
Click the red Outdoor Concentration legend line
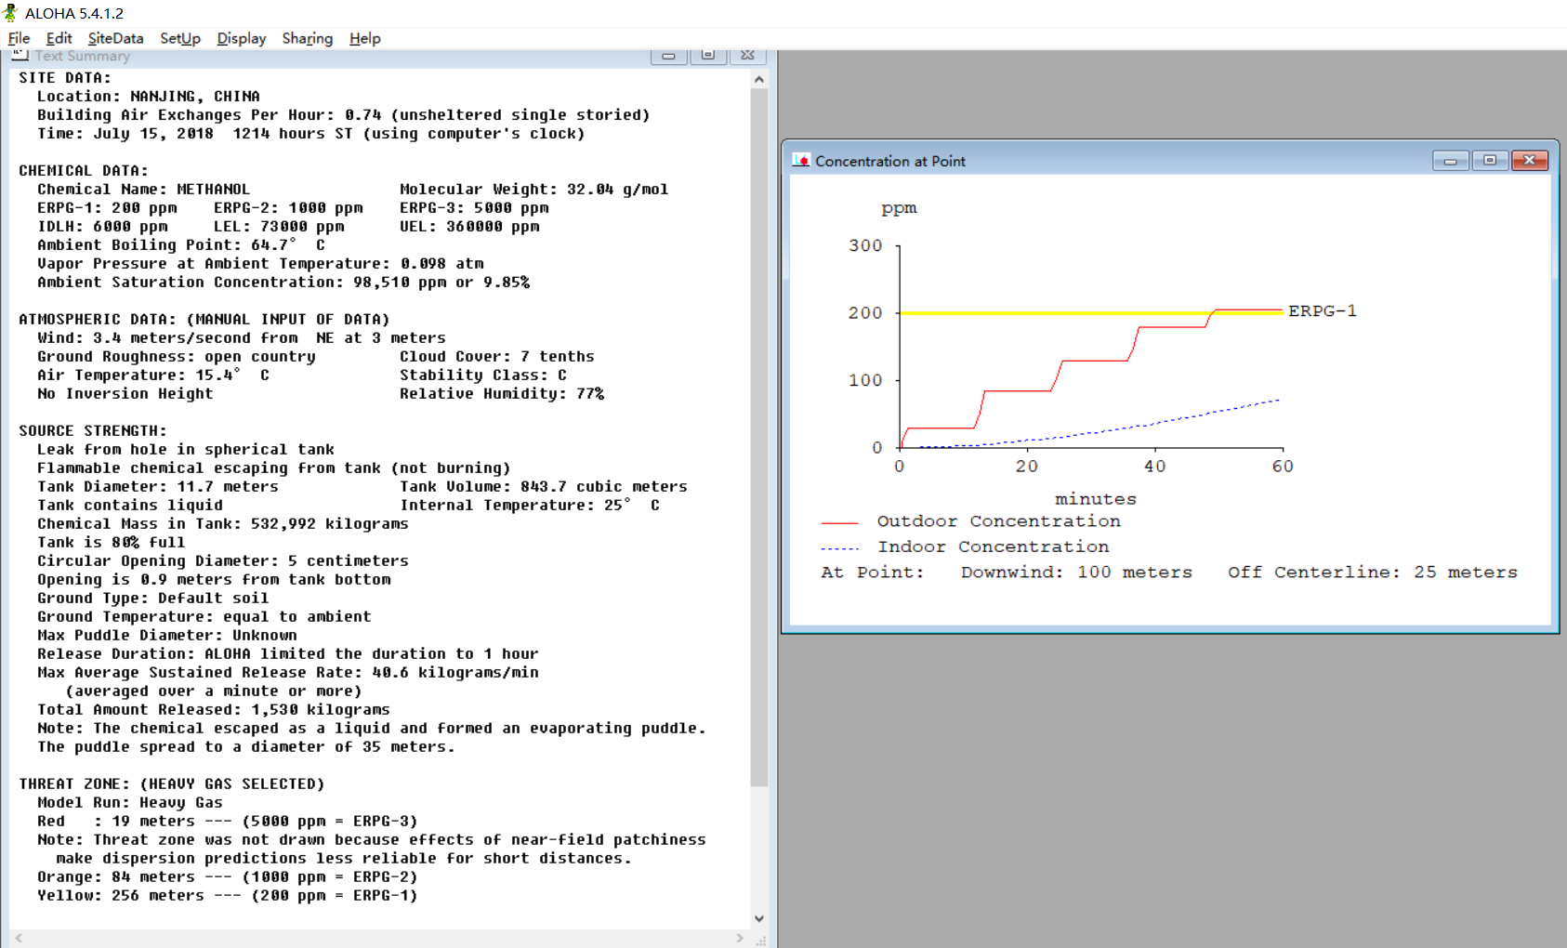pos(840,522)
